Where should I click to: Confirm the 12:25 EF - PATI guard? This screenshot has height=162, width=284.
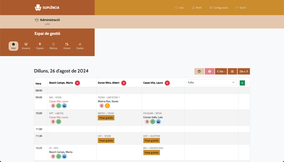click(59, 156)
